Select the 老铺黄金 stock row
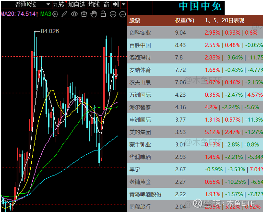 click(195, 182)
